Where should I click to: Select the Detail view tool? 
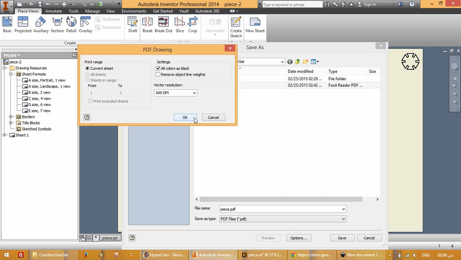[x=71, y=25]
